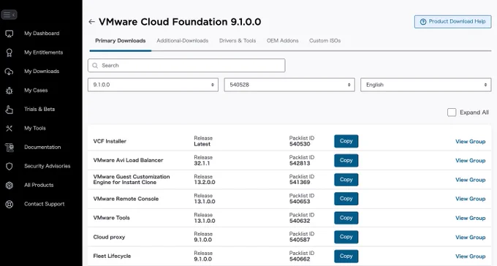View Group for Fleet Lifecycle

(471, 256)
